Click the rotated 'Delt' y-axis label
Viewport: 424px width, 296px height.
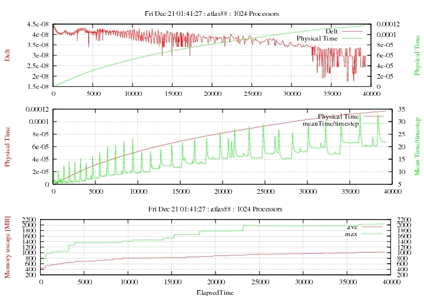pyautogui.click(x=7, y=55)
